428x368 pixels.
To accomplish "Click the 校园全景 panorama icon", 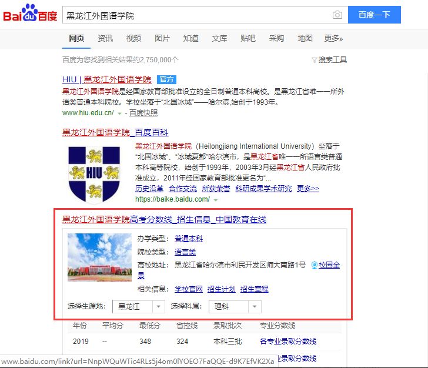I will coord(315,265).
